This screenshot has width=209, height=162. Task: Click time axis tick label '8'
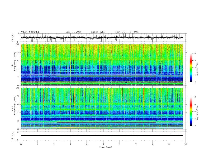(153, 144)
